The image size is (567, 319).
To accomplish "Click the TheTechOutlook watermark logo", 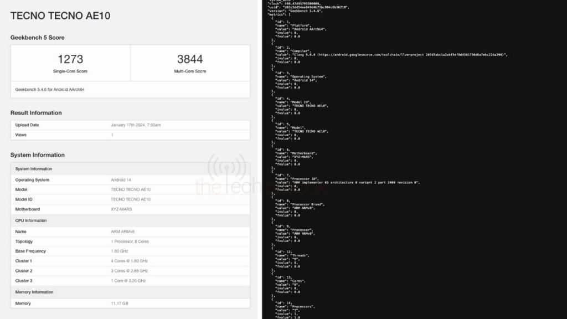I will coord(227,177).
